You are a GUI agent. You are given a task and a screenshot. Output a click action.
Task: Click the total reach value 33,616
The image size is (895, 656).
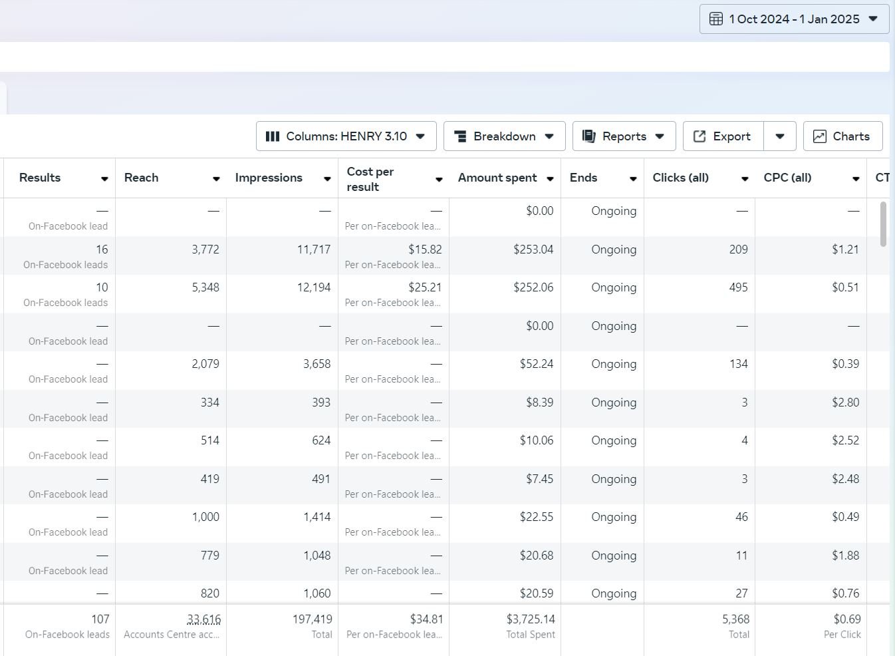click(x=203, y=619)
